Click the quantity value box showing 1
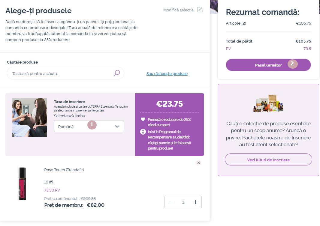This screenshot has height=226, width=320. point(183,202)
